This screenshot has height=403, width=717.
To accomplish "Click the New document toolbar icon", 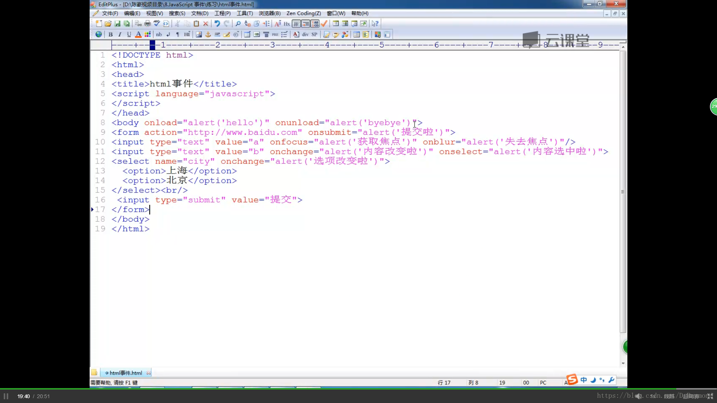I will coord(99,24).
